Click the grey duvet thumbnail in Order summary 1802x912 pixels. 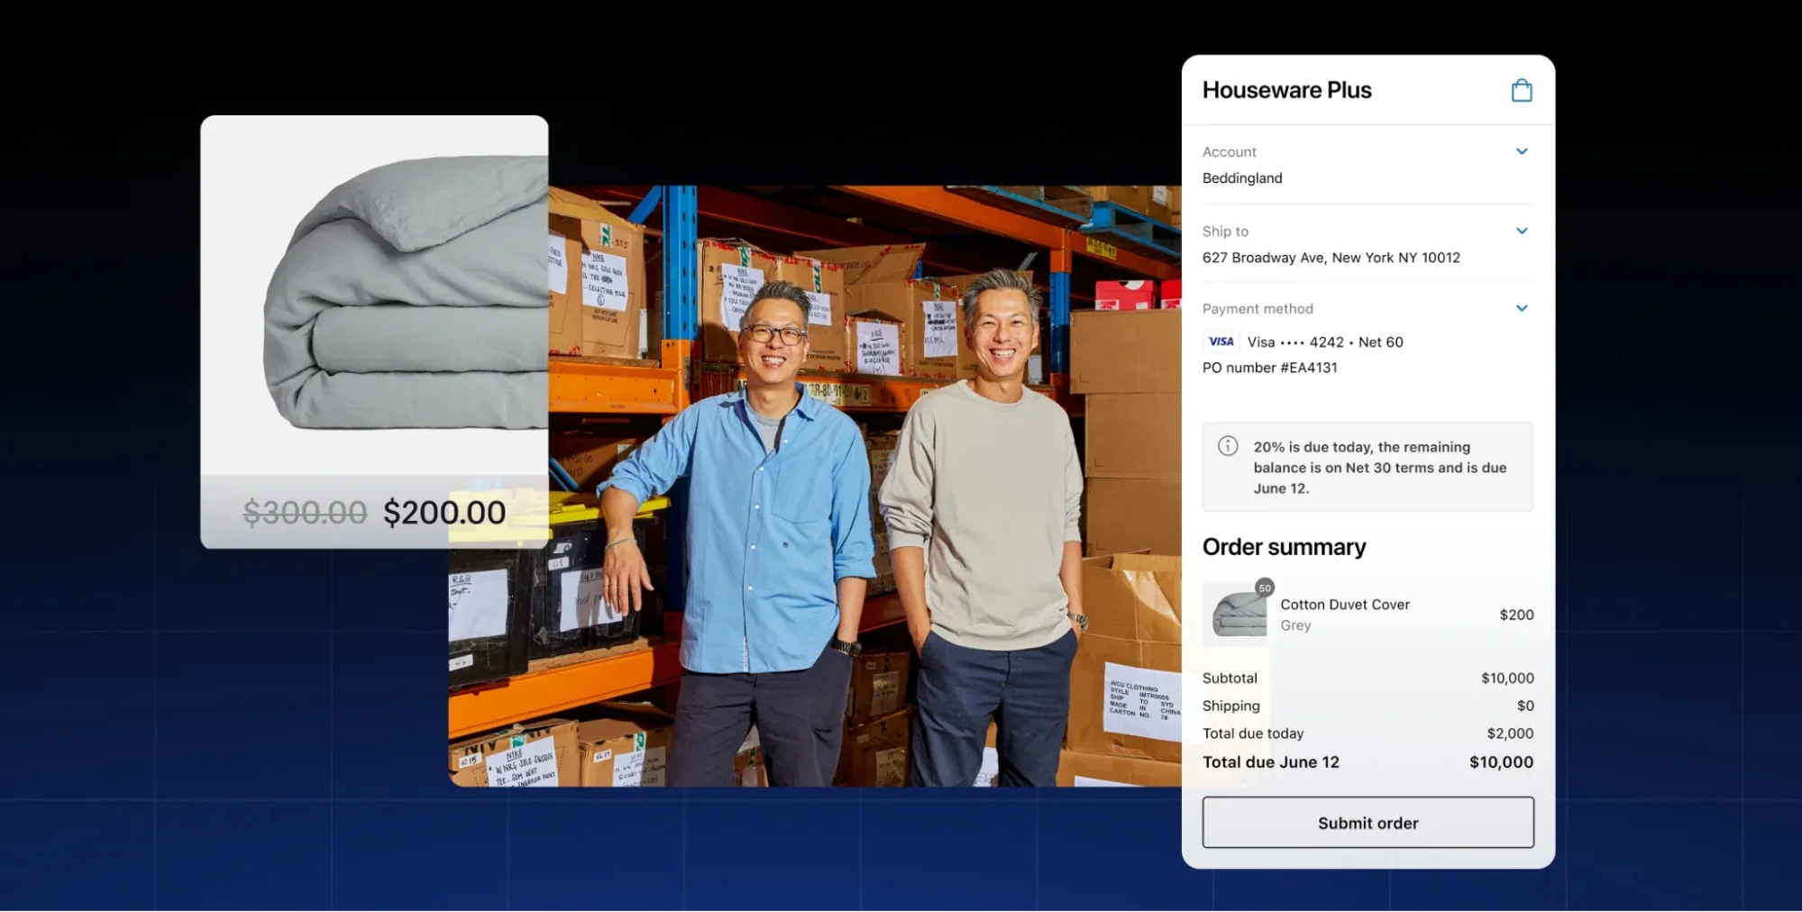click(1234, 614)
